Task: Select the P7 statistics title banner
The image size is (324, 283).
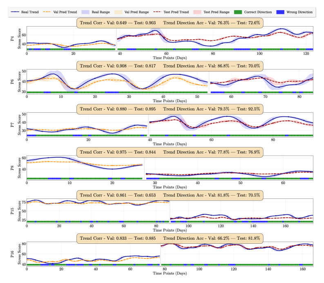Action: click(170, 109)
